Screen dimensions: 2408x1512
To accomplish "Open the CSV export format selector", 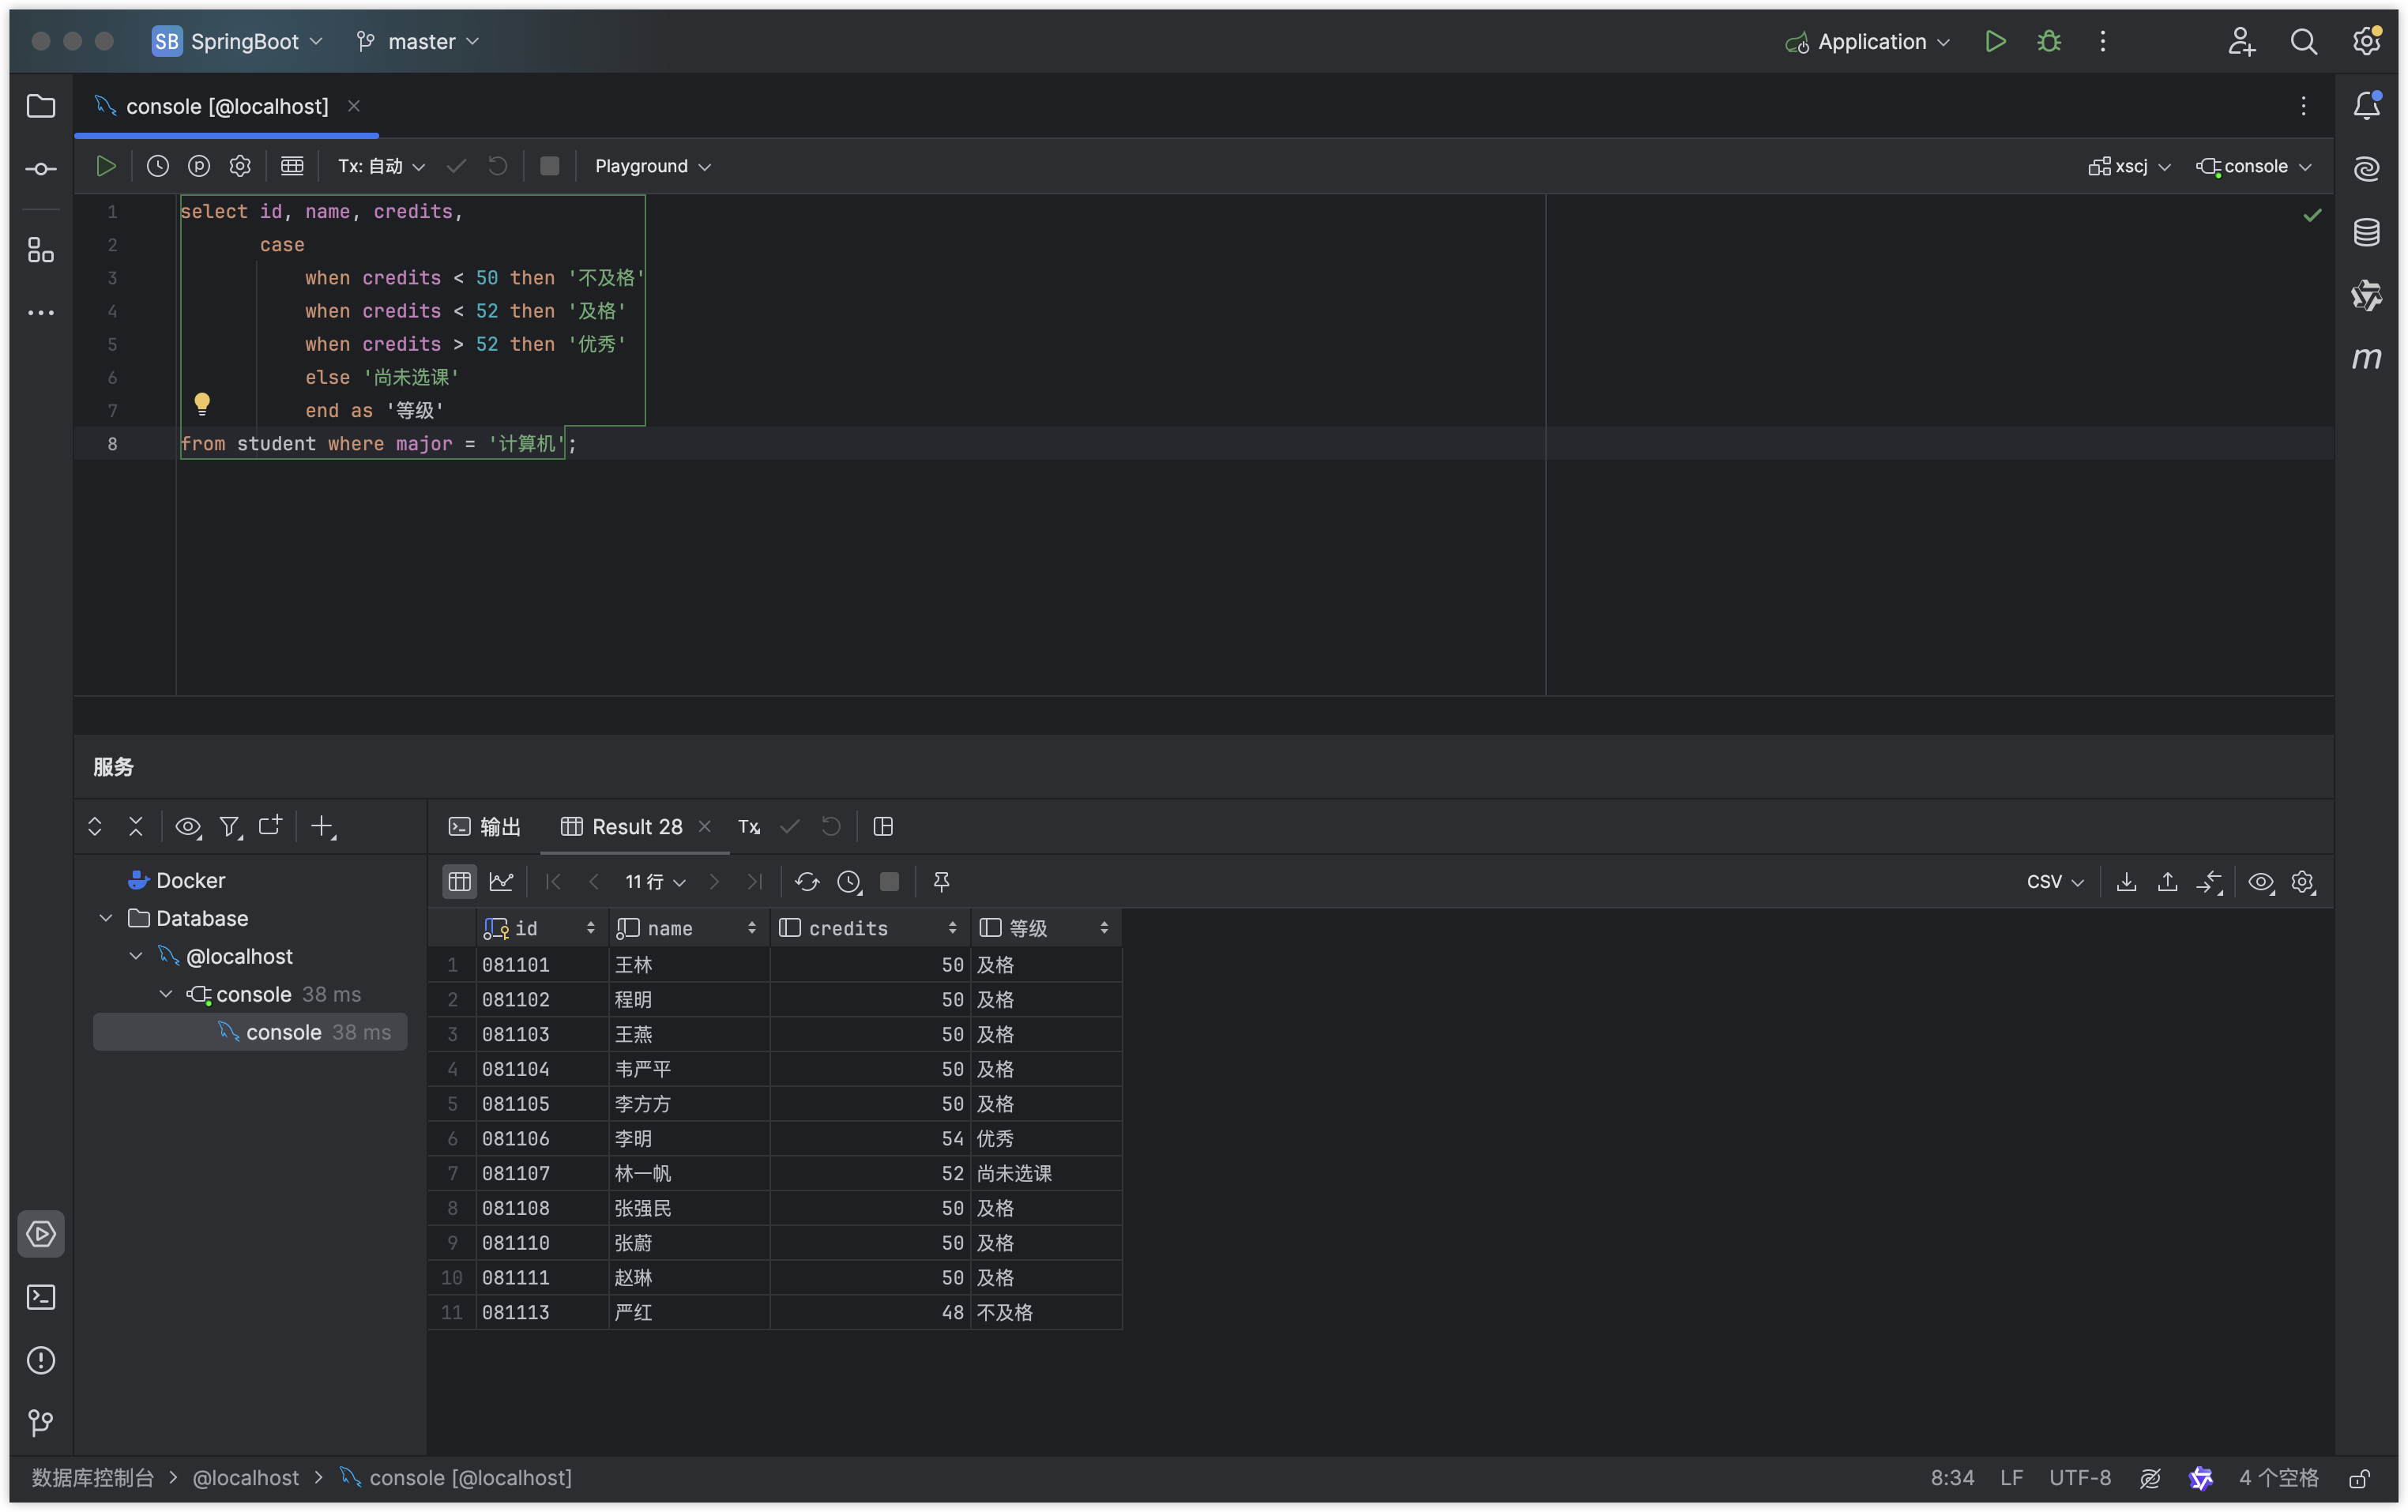I will pyautogui.click(x=2054, y=881).
